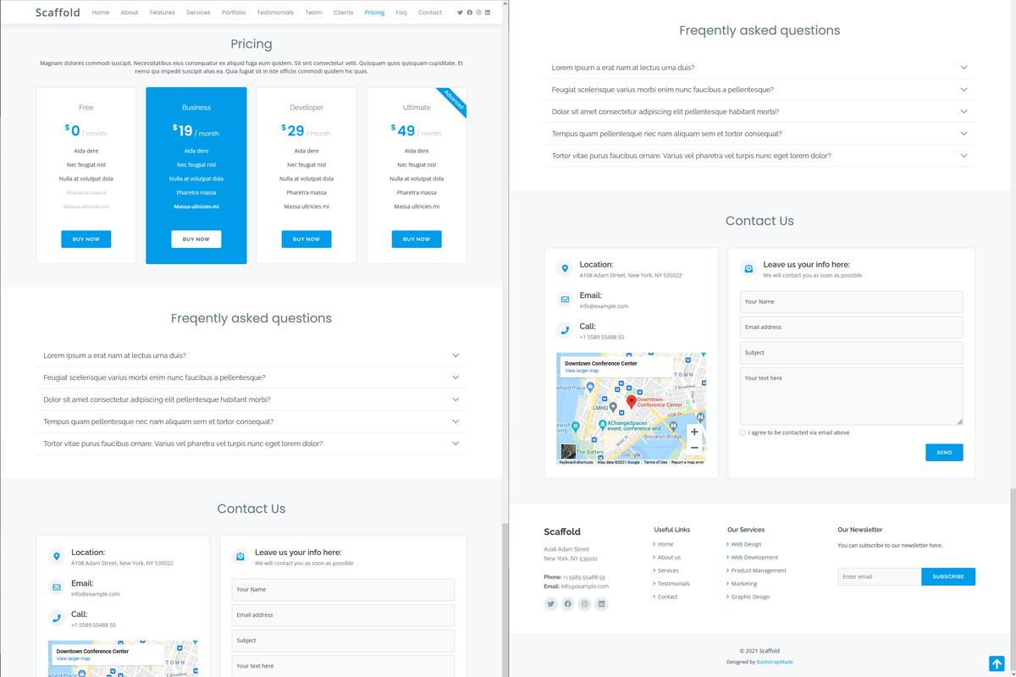Expand 'Tempus quam pellentesque' chevron, left pane
The width and height of the screenshot is (1016, 677).
pos(456,421)
